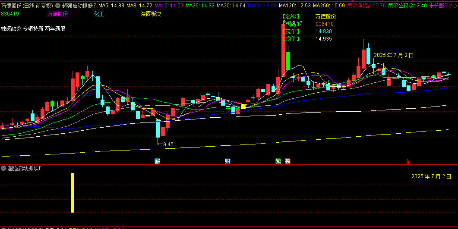This screenshot has width=458, height=229.
Task: Click the MA8: 14.72 value
Action: pyautogui.click(x=139, y=6)
